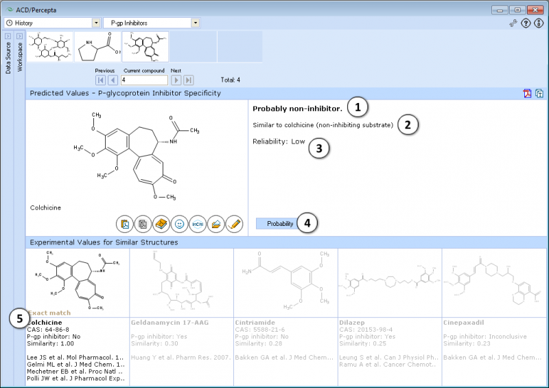Viewport: 549px width, 388px height.
Task: Copy predicted values with the copy icon
Action: [539, 93]
